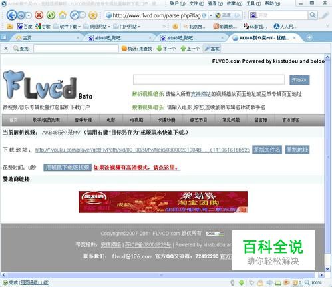Open the 百度 bookmark
This screenshot has height=287, width=332.
(x=25, y=27)
